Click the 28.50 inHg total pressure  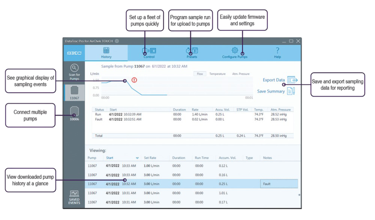coord(279,136)
